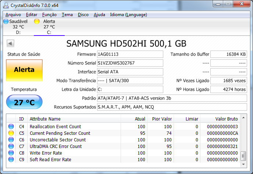Click the yellow Alerta status circle at top
This screenshot has height=174, width=253.
click(37, 21)
